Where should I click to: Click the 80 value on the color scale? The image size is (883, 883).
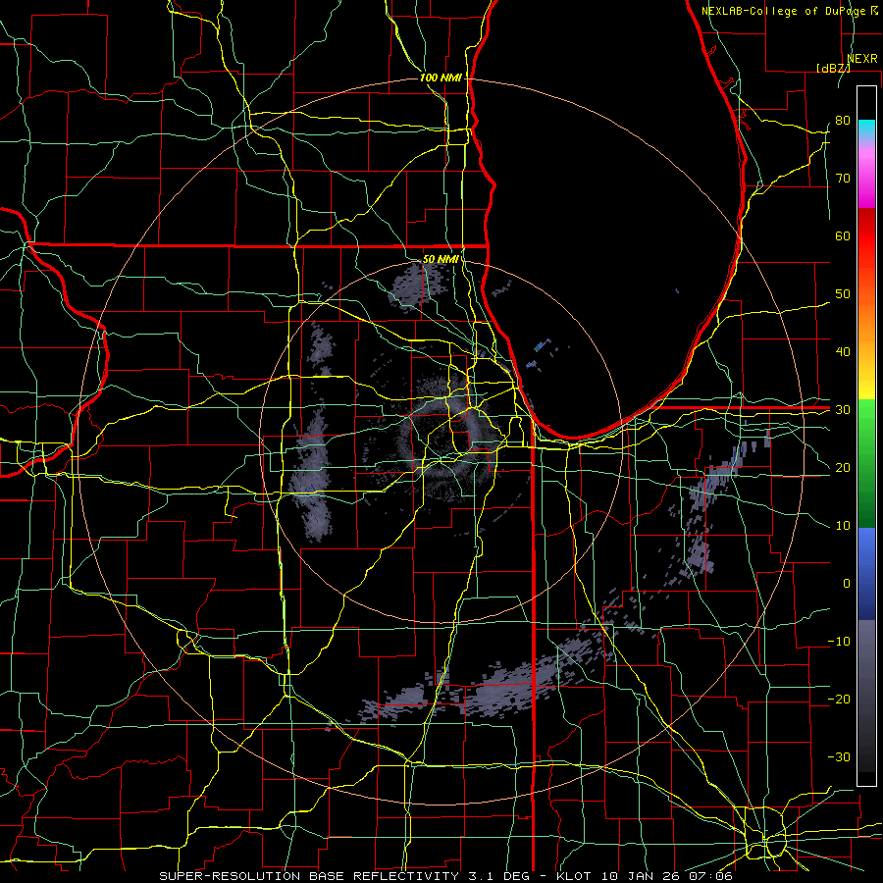(x=843, y=120)
